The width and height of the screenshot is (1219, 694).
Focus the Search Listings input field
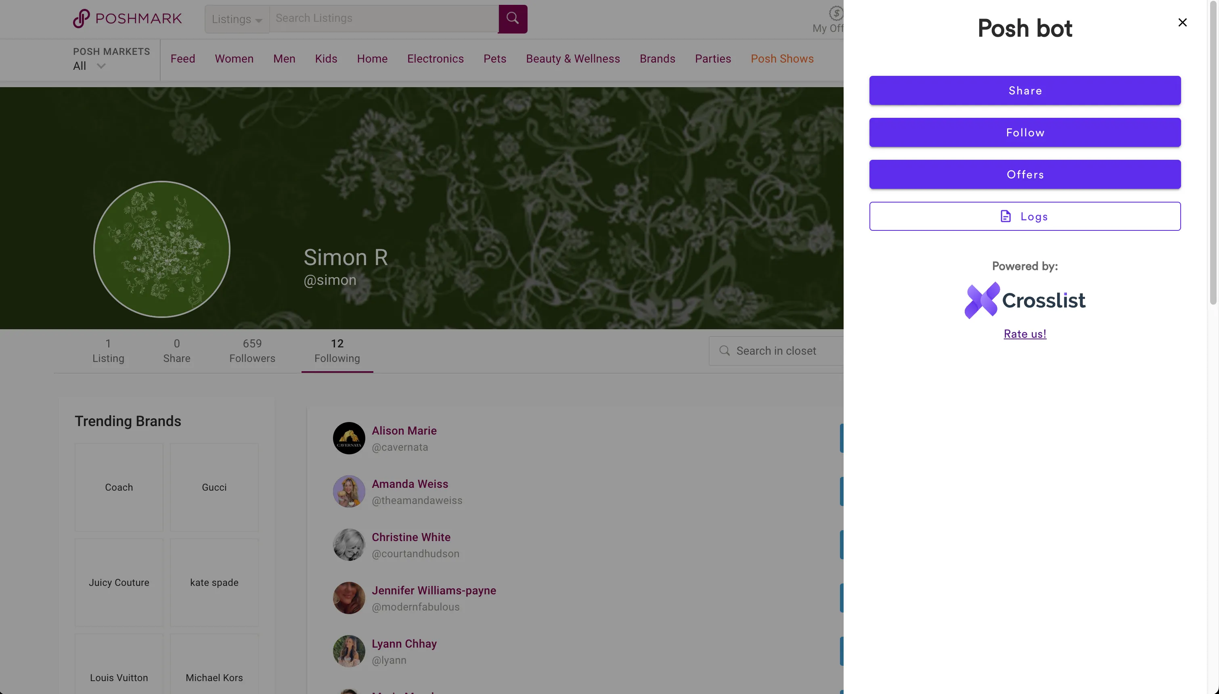pos(384,19)
